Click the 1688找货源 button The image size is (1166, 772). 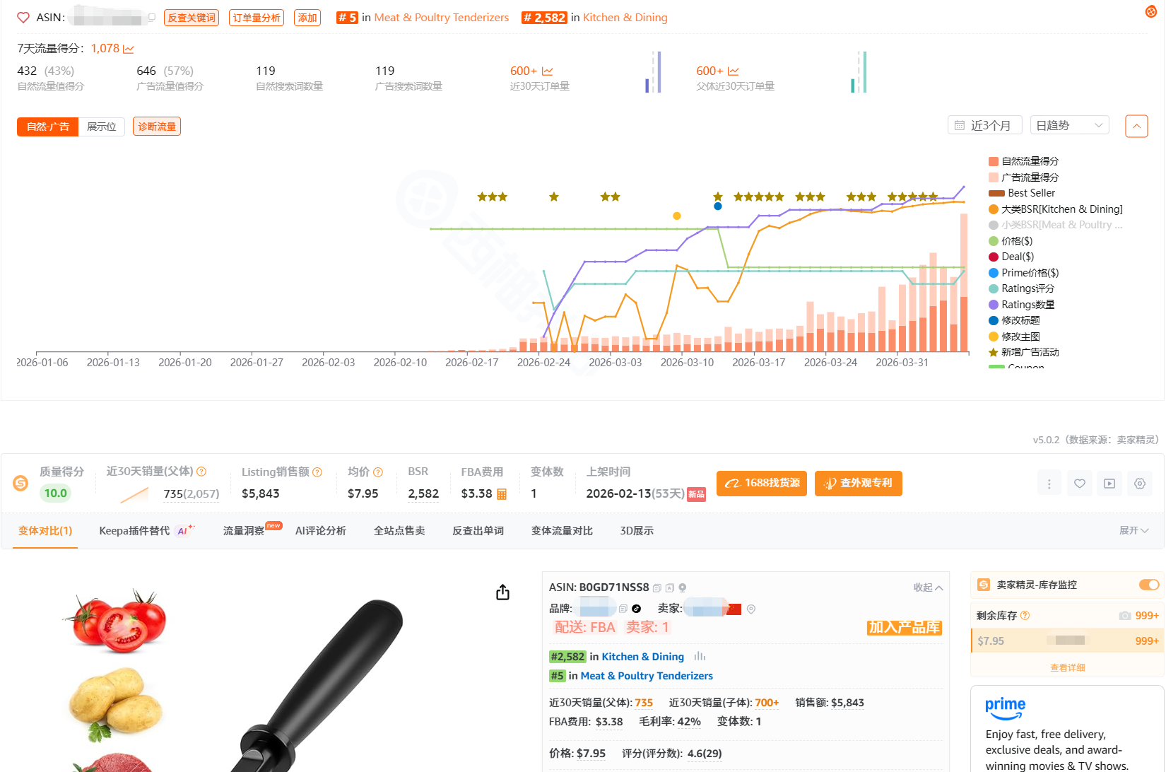tap(762, 484)
